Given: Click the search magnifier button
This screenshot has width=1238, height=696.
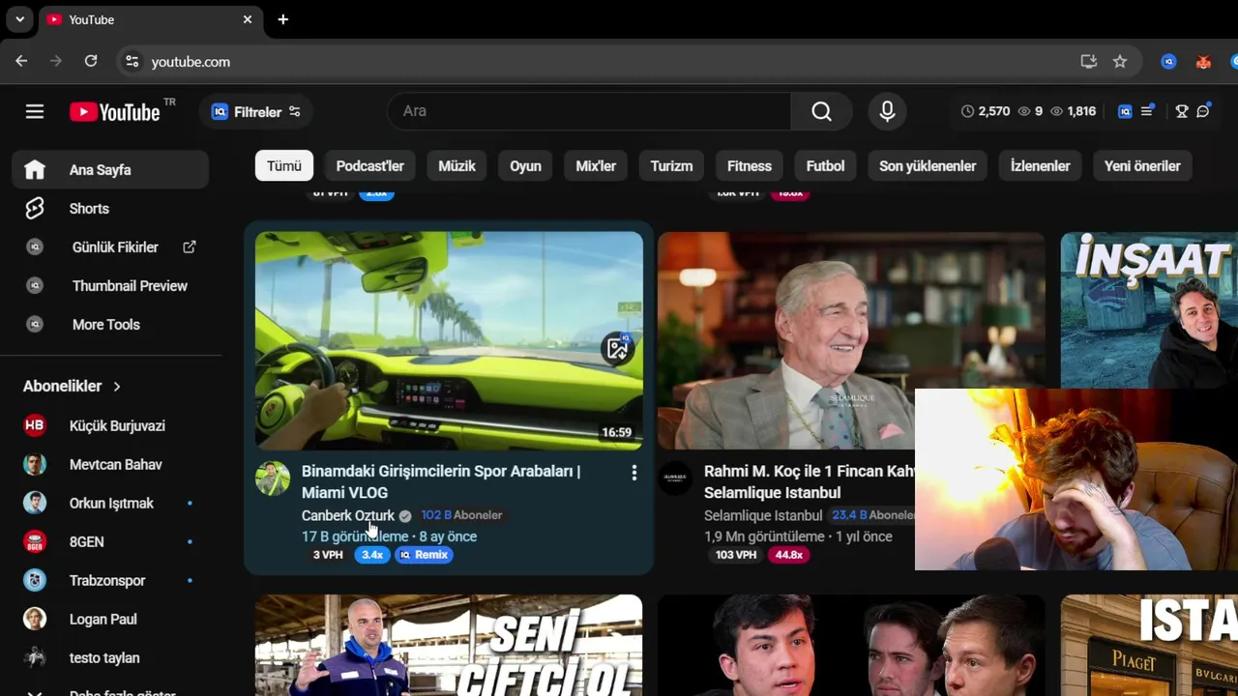Looking at the screenshot, I should [x=821, y=111].
